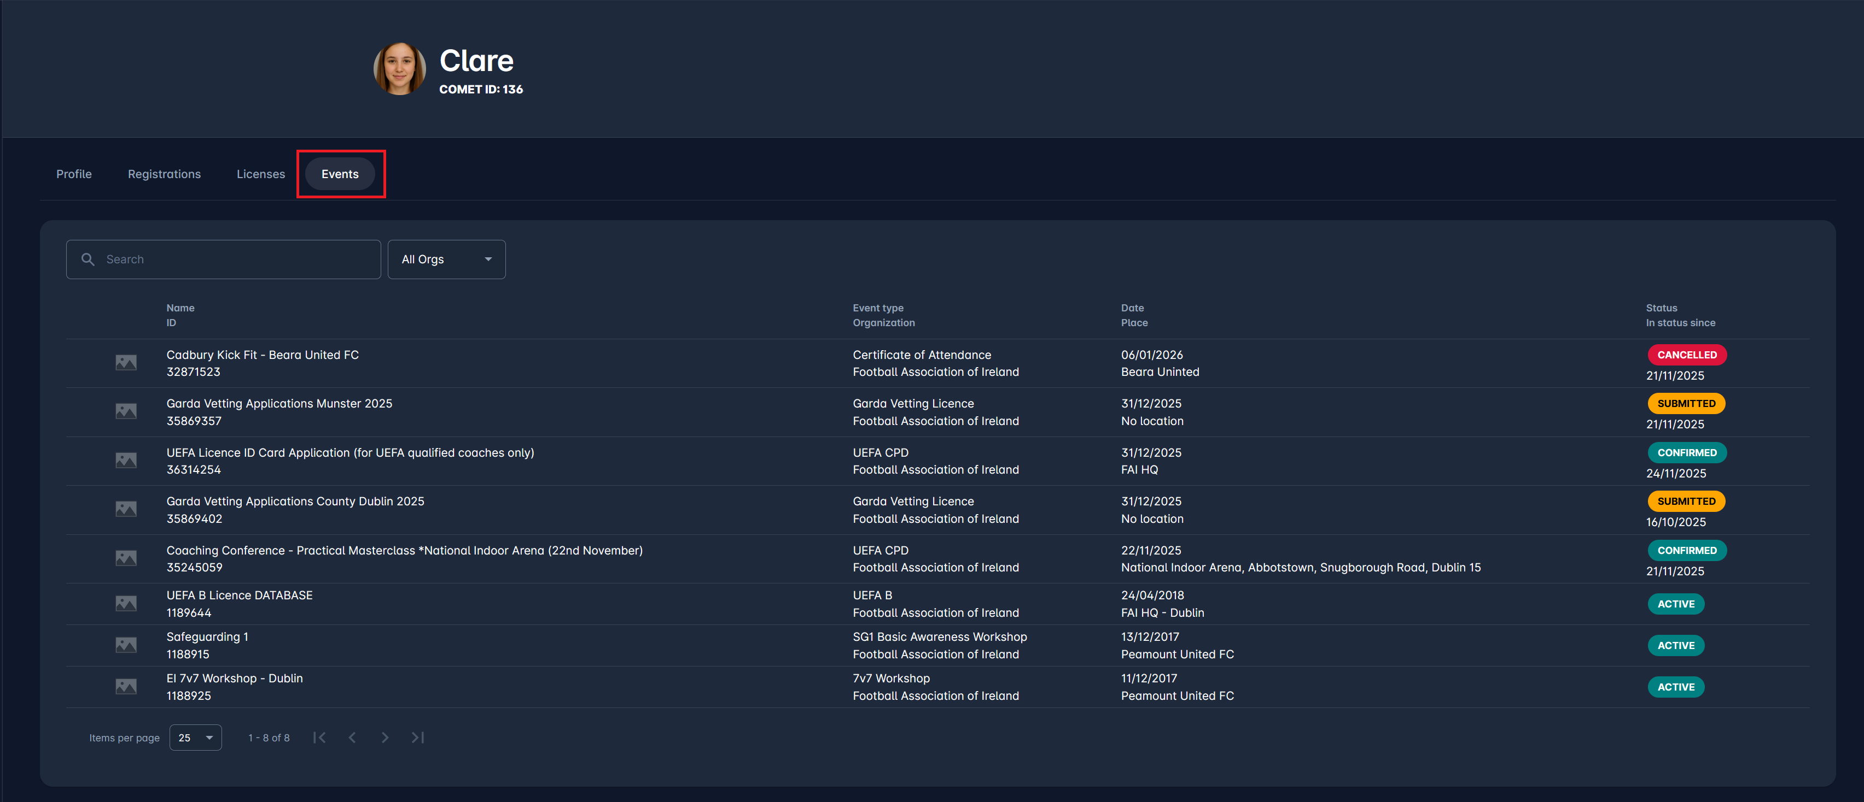Click the Events tab

pyautogui.click(x=340, y=174)
